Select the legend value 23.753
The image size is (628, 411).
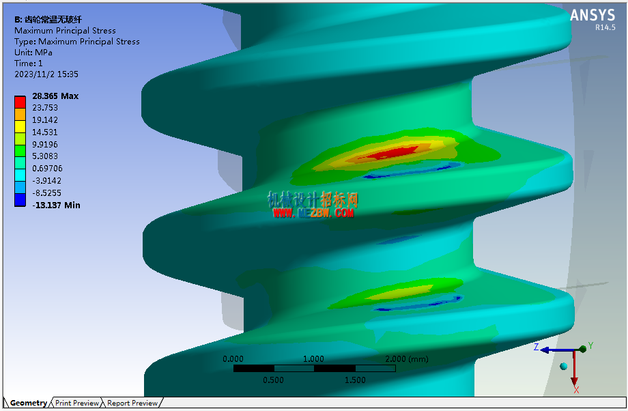45,108
